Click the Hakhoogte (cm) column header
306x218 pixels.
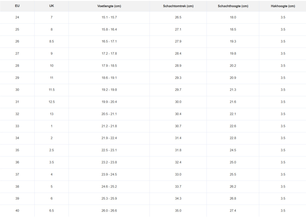pos(282,6)
